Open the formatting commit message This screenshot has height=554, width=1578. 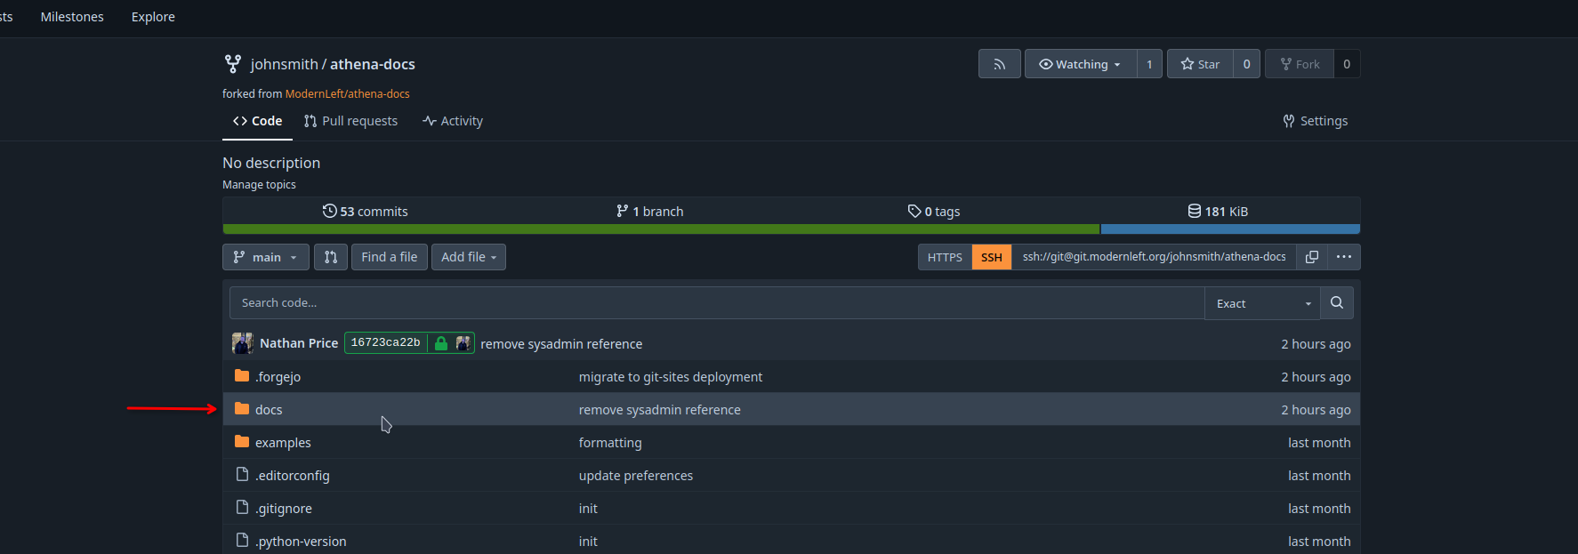click(610, 443)
